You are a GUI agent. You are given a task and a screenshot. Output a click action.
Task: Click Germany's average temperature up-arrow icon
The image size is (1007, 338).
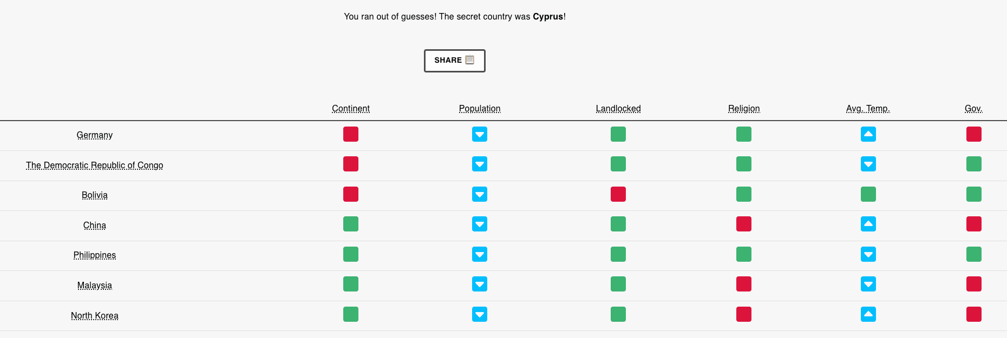click(868, 134)
